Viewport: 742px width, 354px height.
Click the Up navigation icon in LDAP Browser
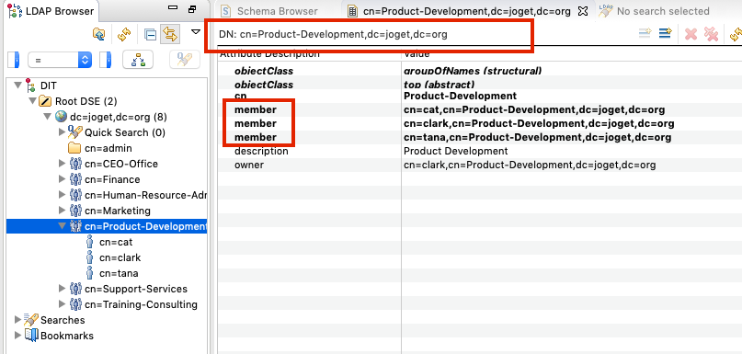tap(98, 34)
